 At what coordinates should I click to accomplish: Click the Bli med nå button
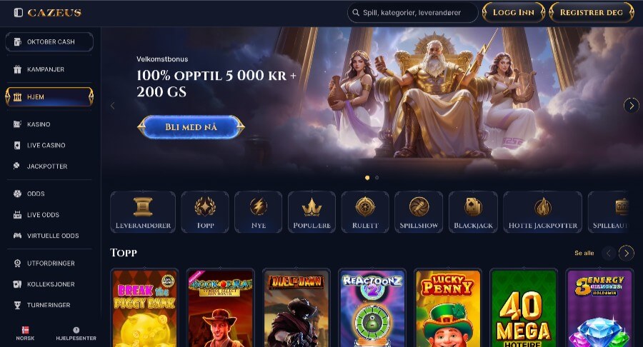[191, 127]
